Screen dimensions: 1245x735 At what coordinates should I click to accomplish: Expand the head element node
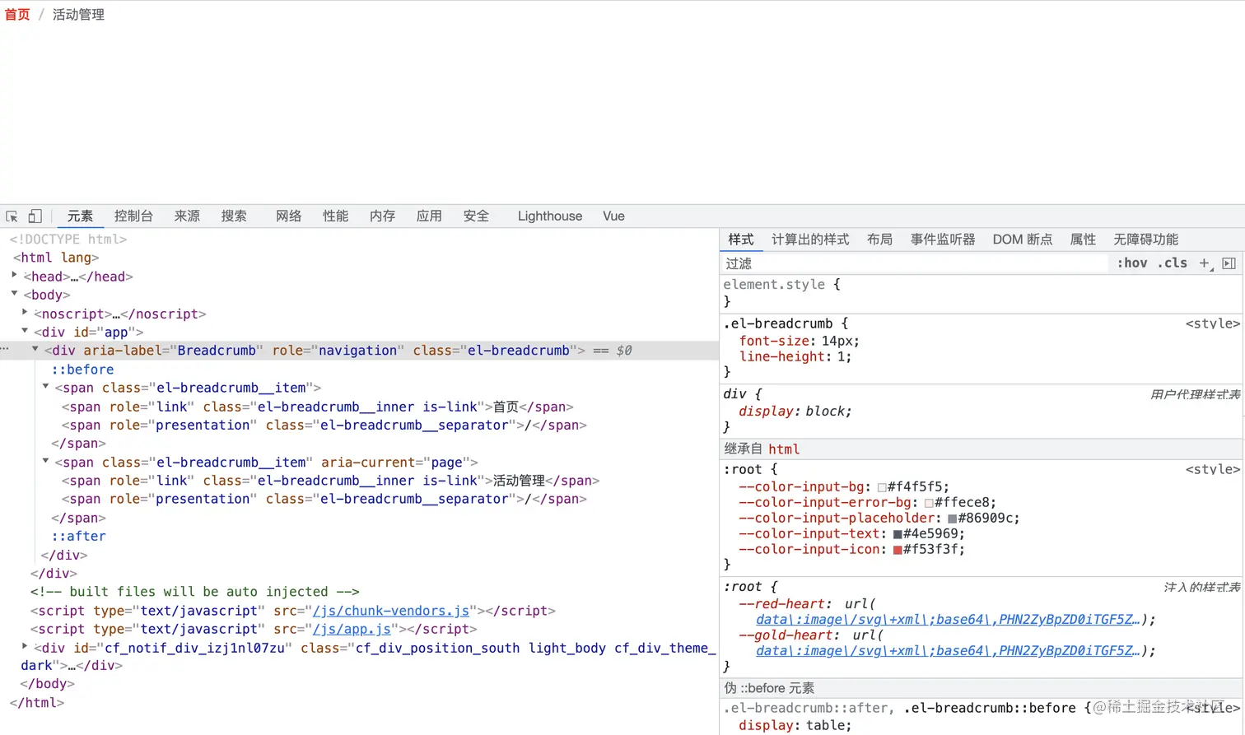[x=15, y=276]
